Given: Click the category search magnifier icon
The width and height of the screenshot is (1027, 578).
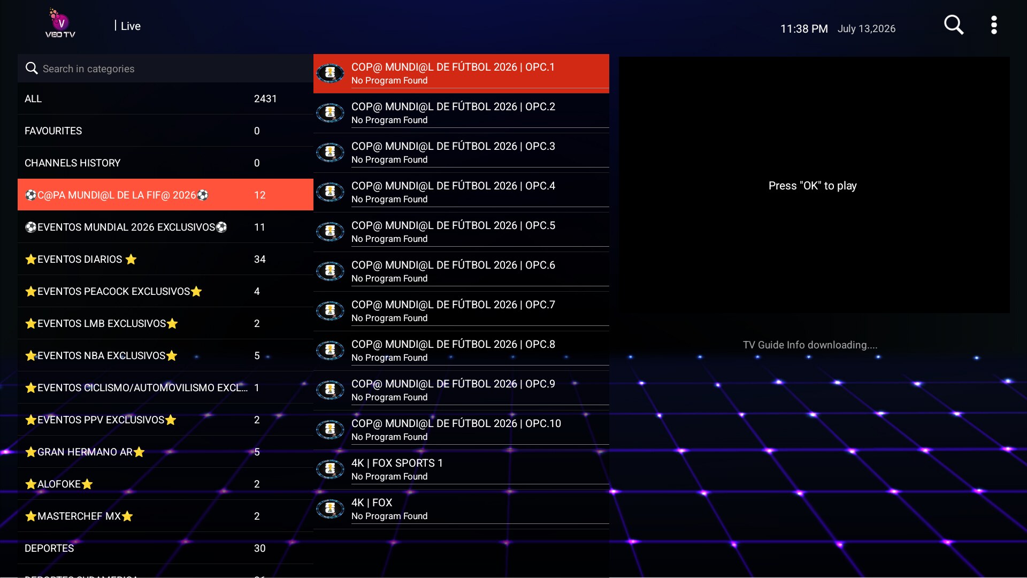Looking at the screenshot, I should pyautogui.click(x=32, y=69).
